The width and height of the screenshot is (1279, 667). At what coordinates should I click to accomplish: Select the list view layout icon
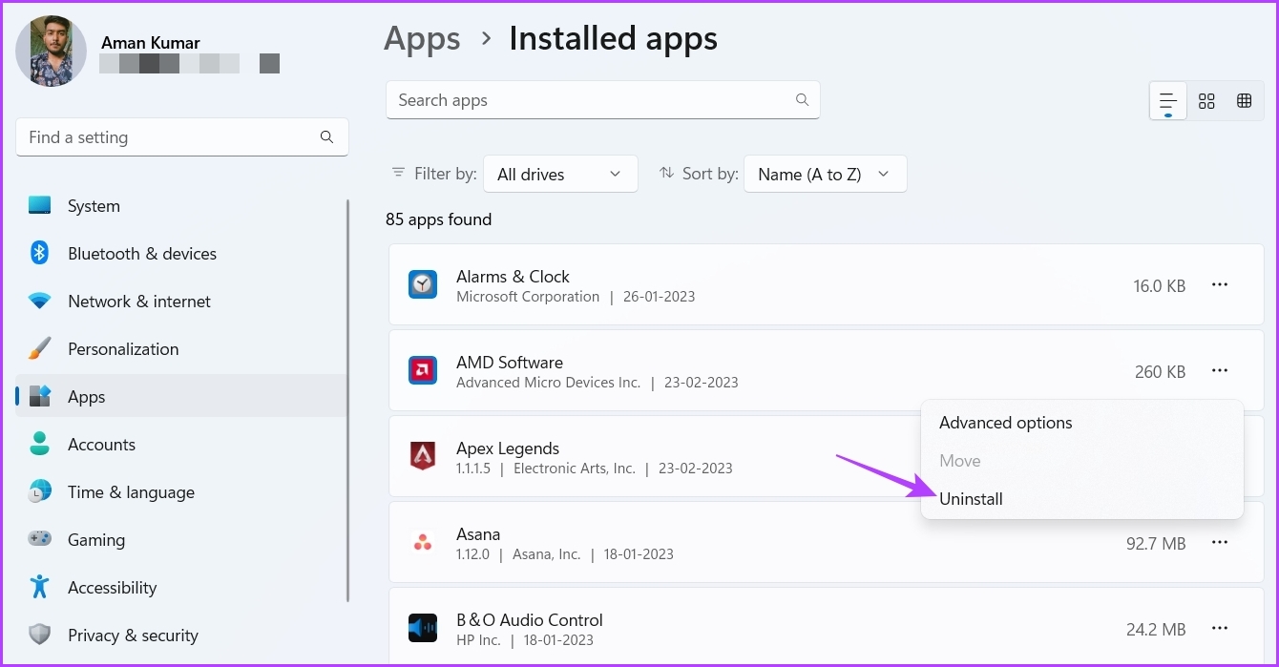(1168, 101)
